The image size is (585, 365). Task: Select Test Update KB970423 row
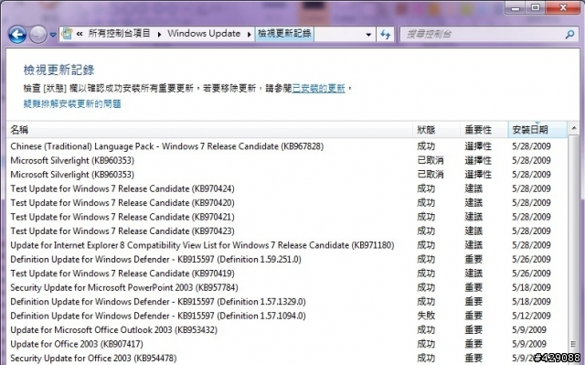(x=287, y=231)
